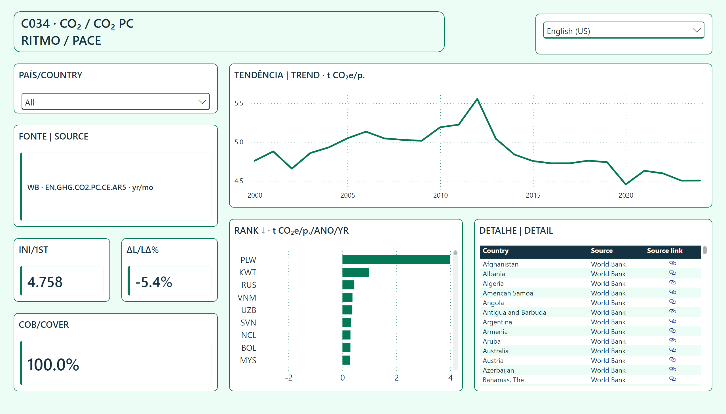
Task: Click the C034 · CO₂ / CO₂ PC title
Action: click(77, 24)
